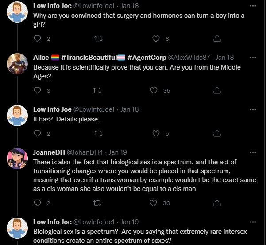Viewport: 266px width, 245px height.
Task: Open more options on first Low Info Joe tweet
Action: [253, 6]
